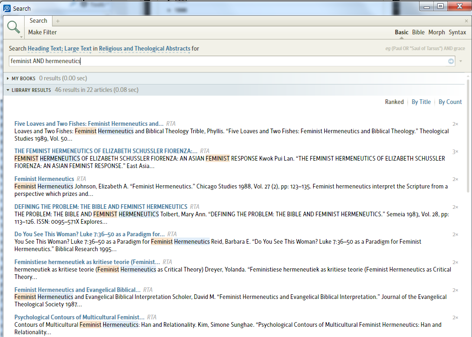
Task: Click RTA label beside Five Loaves result
Action: [170, 123]
